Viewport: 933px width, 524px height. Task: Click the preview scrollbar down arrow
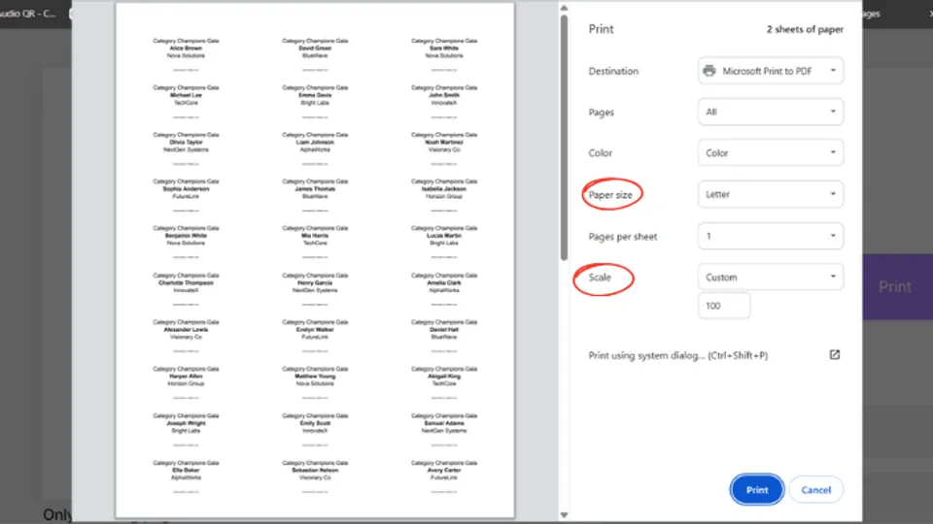[x=564, y=515]
